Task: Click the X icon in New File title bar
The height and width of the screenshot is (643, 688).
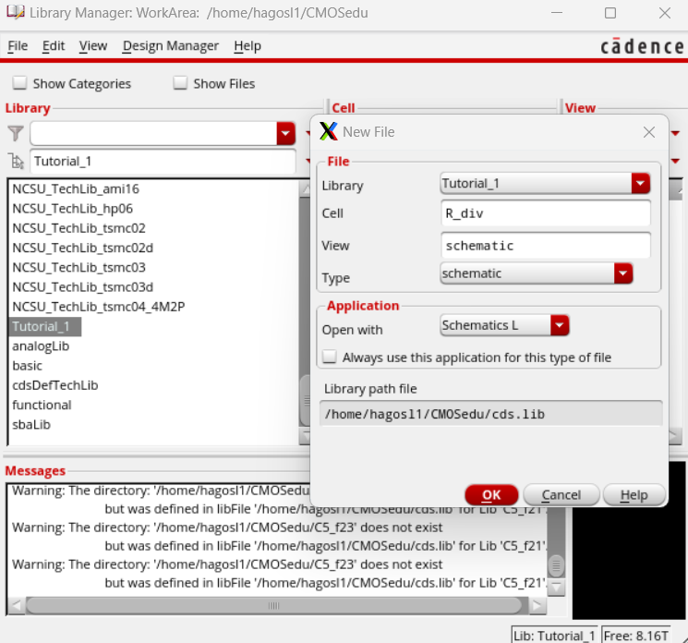Action: (328, 132)
